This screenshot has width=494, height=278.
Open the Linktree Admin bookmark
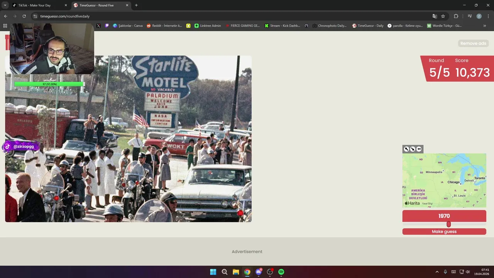(208, 26)
